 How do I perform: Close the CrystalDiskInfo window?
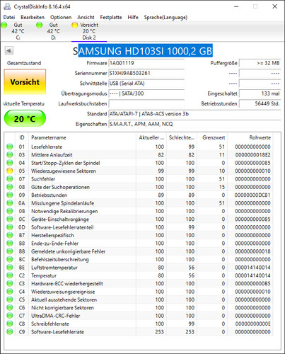click(274, 6)
